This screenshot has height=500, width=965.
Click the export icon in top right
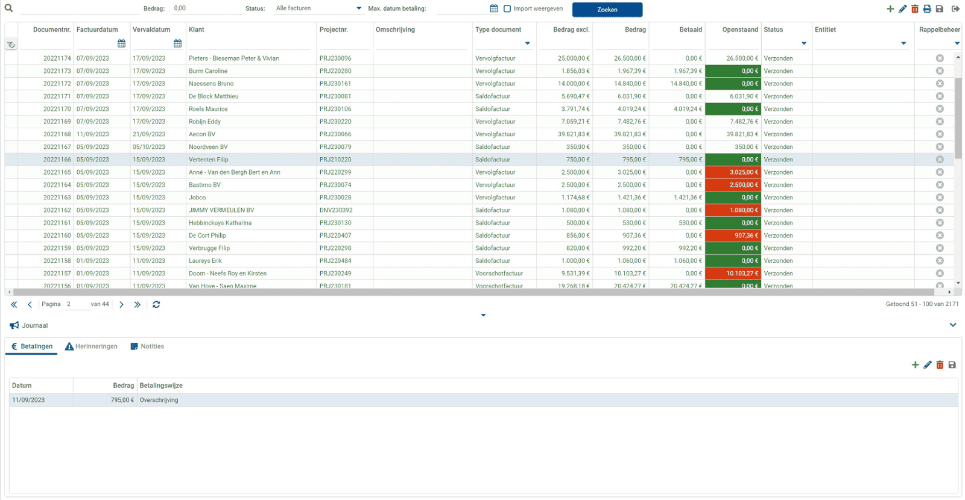tap(955, 9)
